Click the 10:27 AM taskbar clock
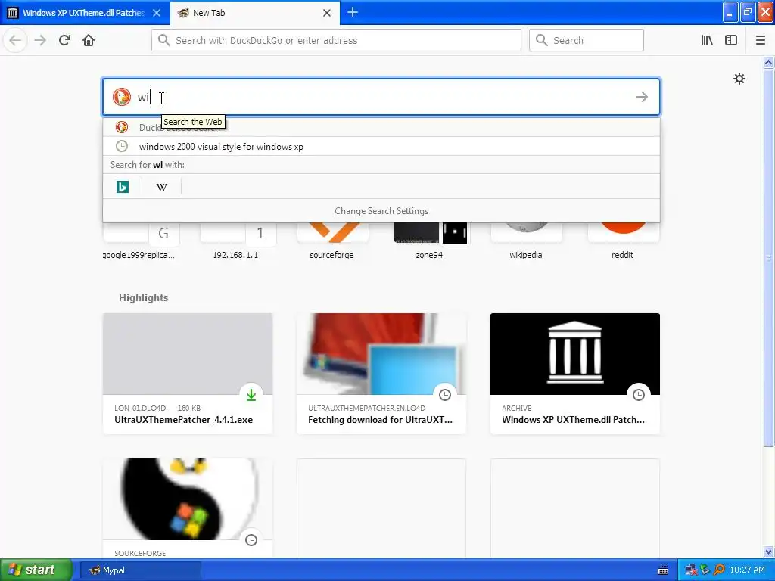The image size is (775, 581). pyautogui.click(x=747, y=570)
